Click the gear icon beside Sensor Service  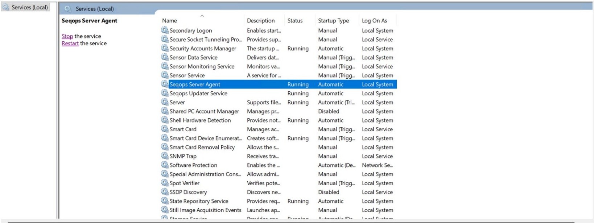(x=165, y=75)
